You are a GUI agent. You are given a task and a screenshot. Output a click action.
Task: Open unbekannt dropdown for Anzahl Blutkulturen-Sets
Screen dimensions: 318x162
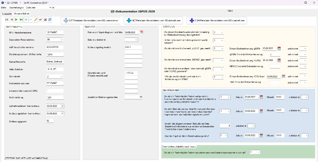[x=253, y=126]
